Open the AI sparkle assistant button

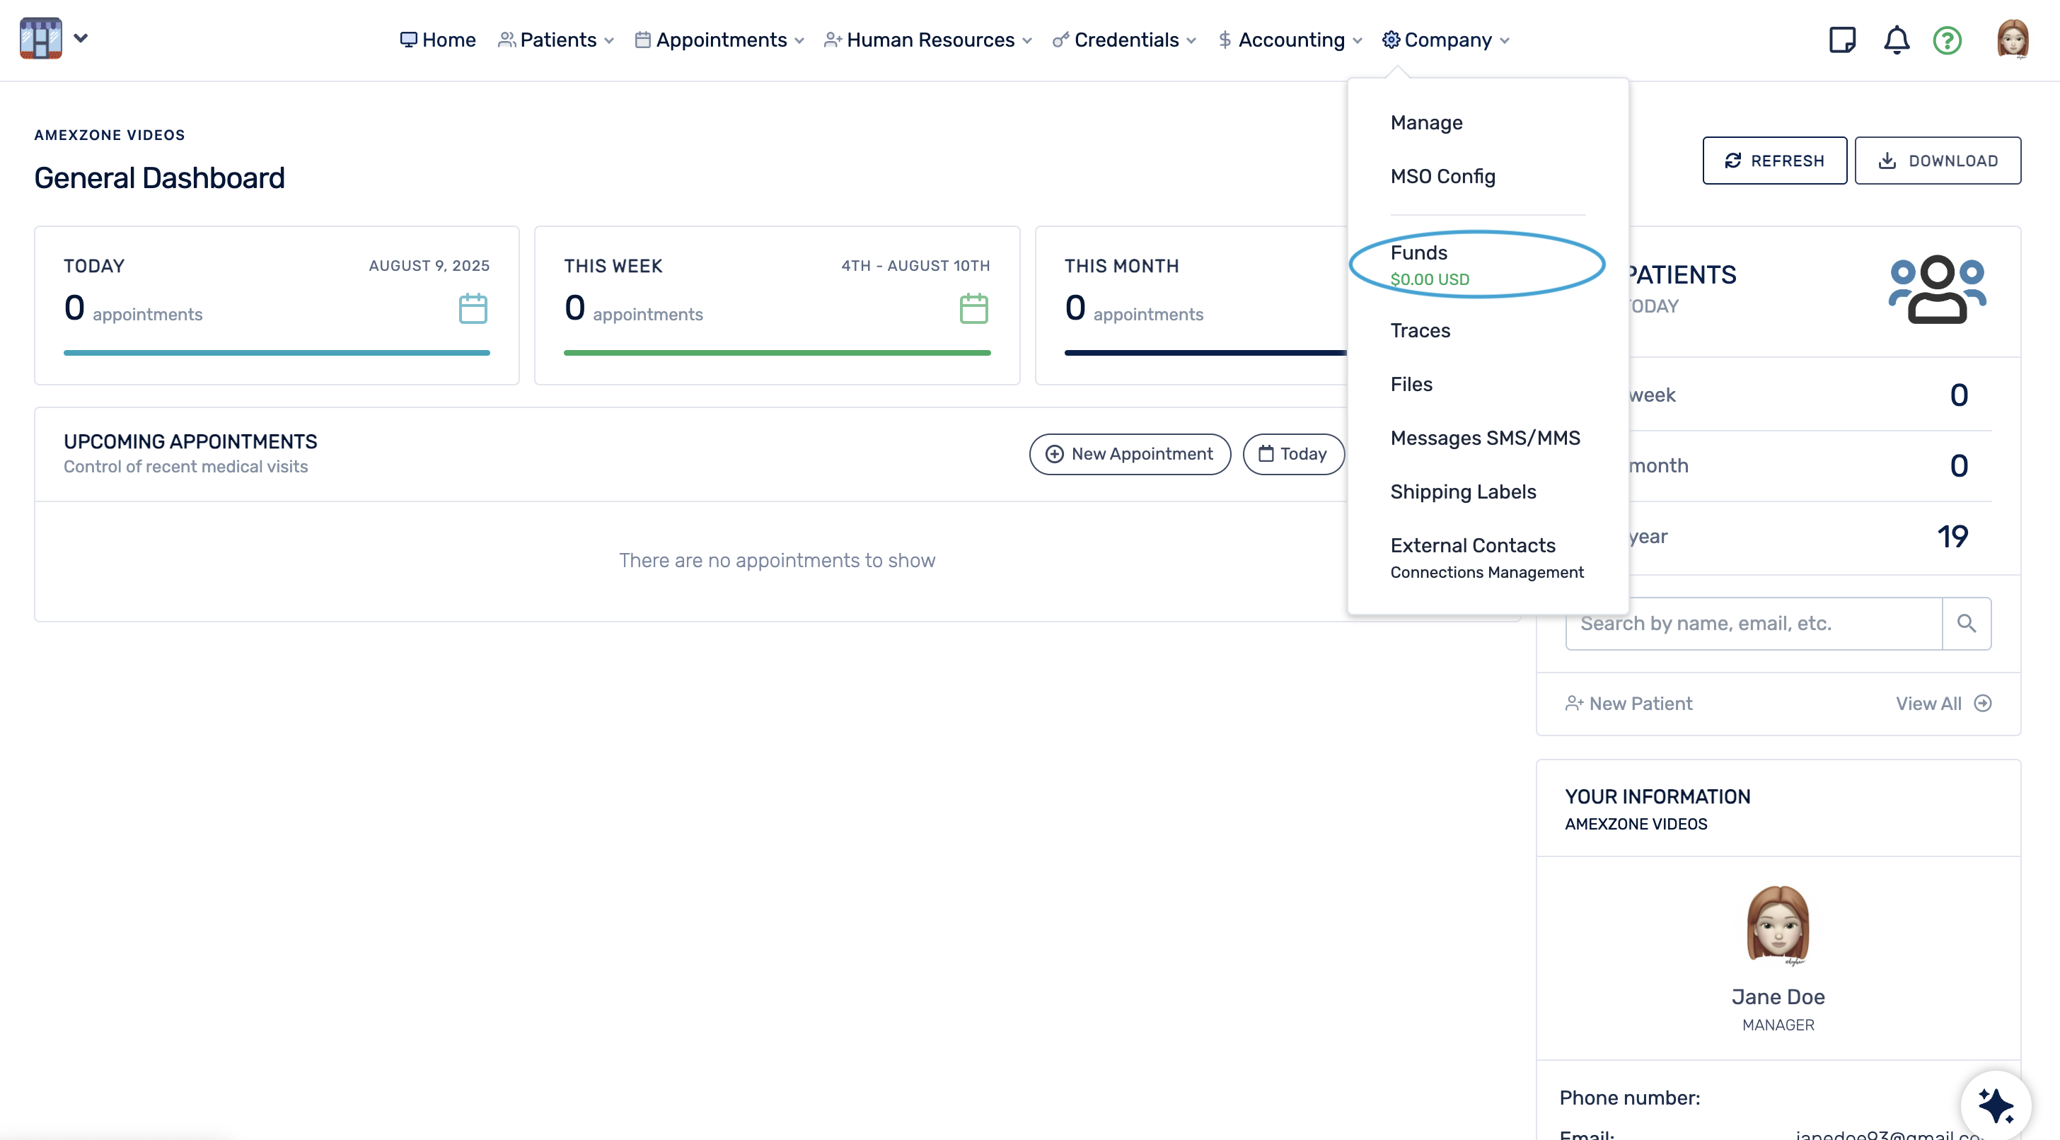1995,1105
